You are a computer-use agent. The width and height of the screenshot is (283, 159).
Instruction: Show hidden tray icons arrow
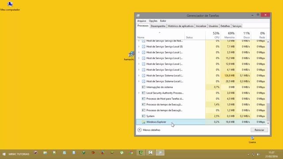point(249,155)
